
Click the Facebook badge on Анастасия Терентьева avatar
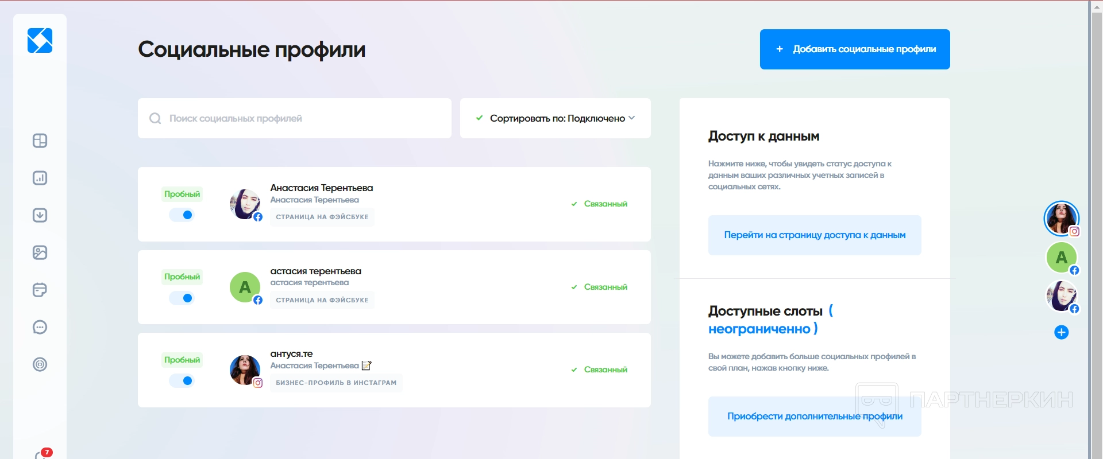coord(258,217)
